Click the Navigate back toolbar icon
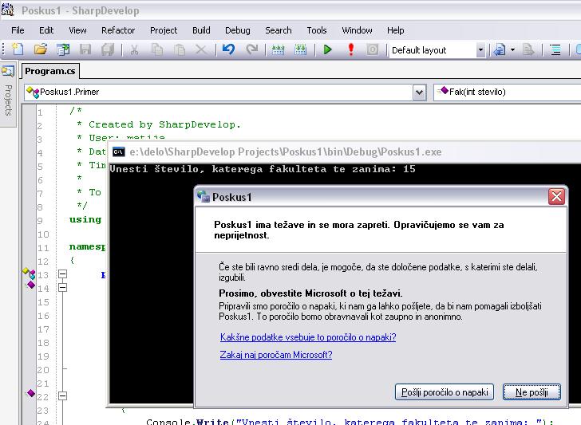 pos(500,49)
